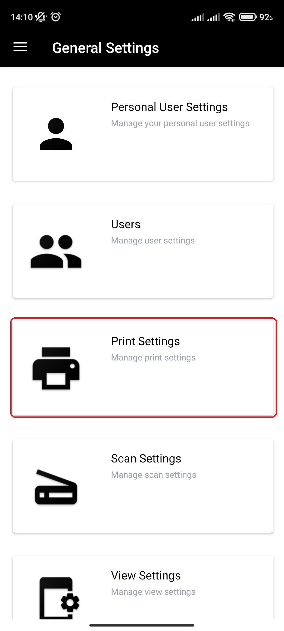Open Personal User Settings title

169,107
